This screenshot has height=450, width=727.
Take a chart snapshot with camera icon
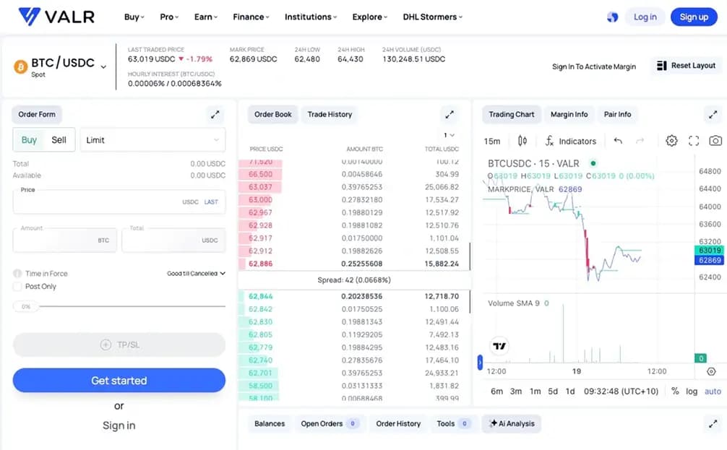click(715, 140)
